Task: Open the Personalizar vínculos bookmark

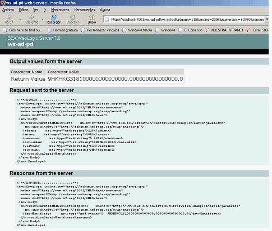Action: point(100,30)
